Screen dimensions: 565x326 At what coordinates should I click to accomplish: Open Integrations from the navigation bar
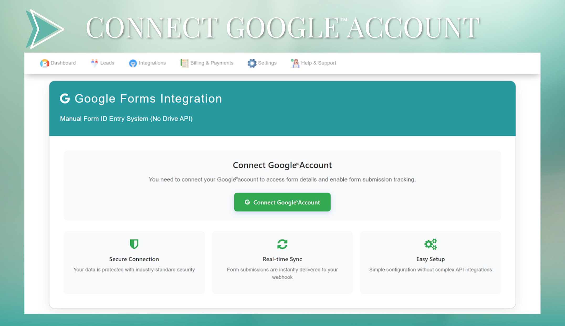pyautogui.click(x=152, y=63)
